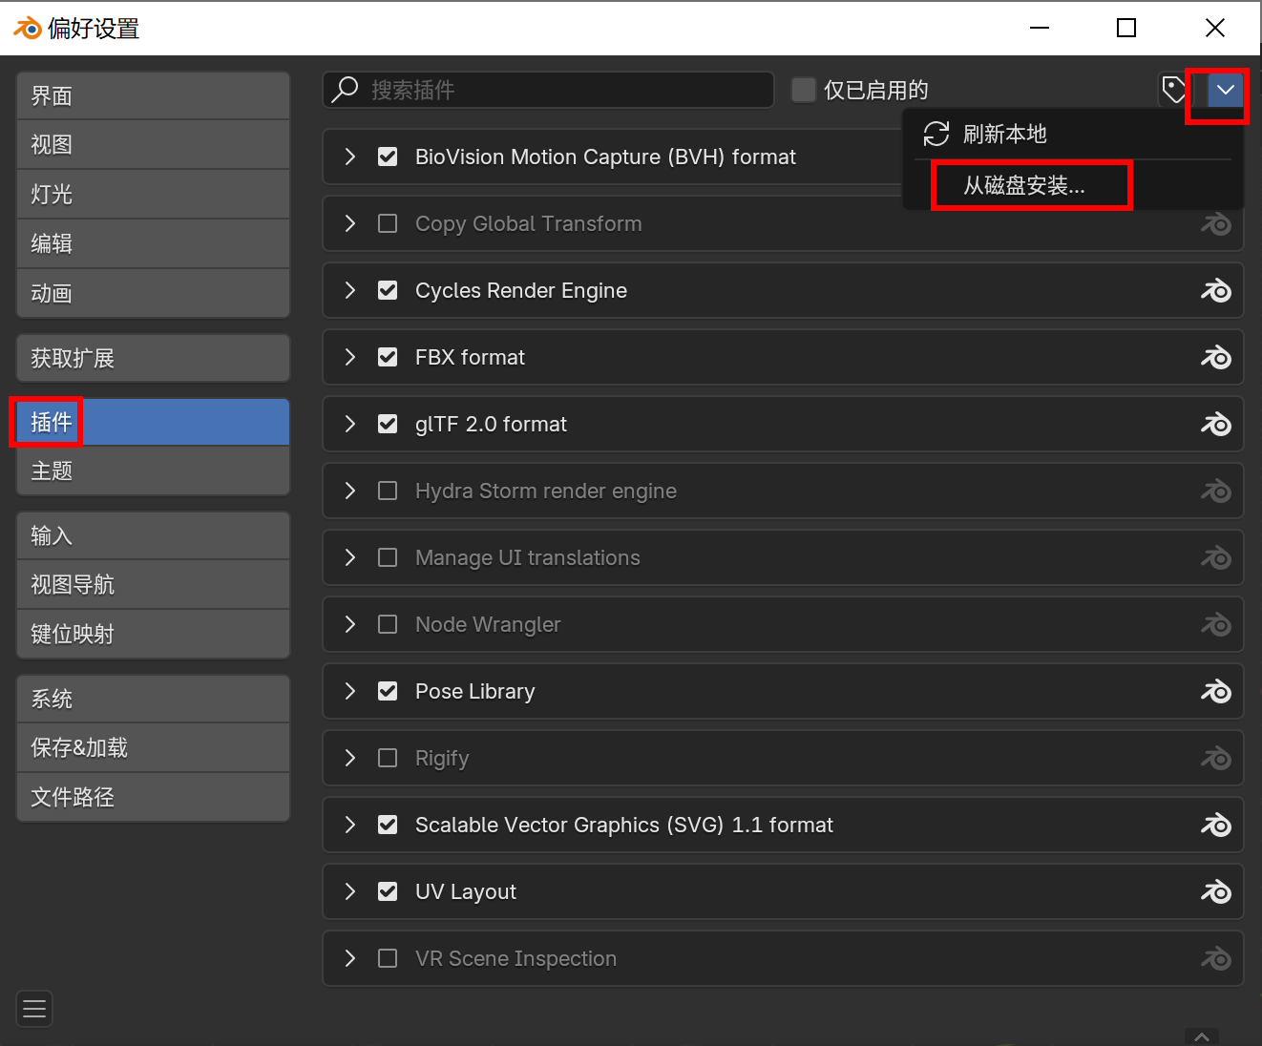Open the 系统 preferences section
Viewport: 1262px width, 1046px height.
coord(153,699)
